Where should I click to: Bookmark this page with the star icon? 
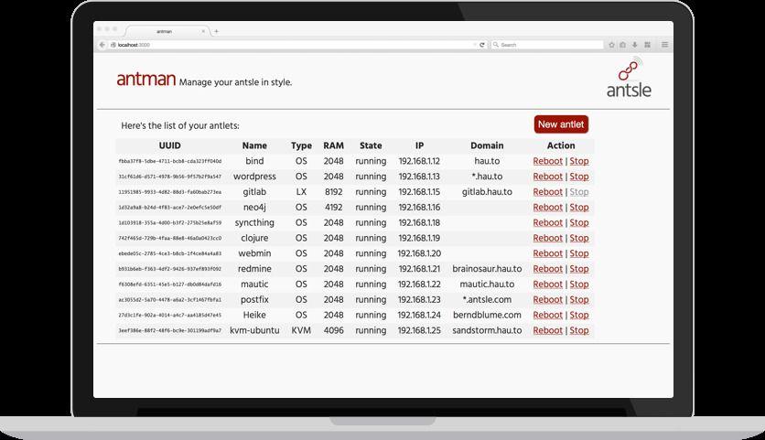point(611,45)
